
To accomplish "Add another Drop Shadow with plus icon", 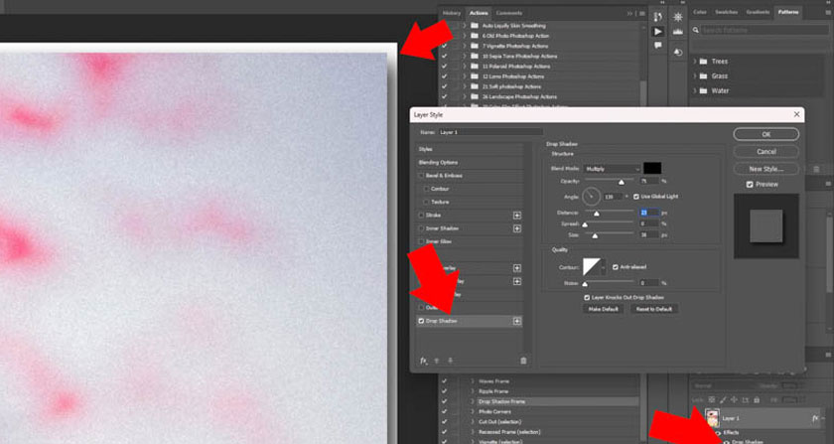I will (x=516, y=321).
